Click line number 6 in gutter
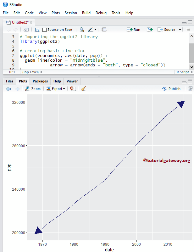Viewport: 194px width, 252px height. point(13,51)
